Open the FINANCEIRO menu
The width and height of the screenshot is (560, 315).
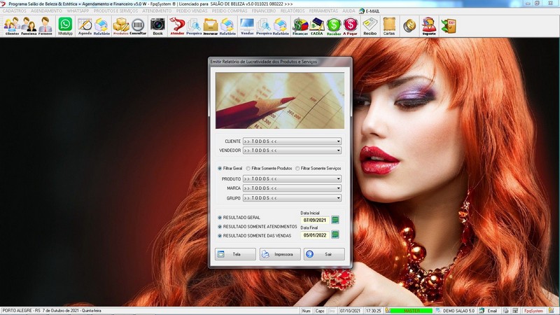click(263, 11)
